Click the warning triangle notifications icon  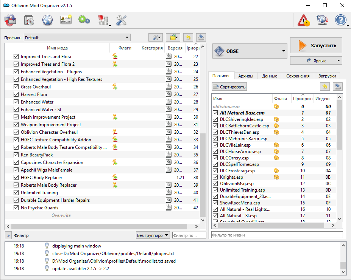304,20
